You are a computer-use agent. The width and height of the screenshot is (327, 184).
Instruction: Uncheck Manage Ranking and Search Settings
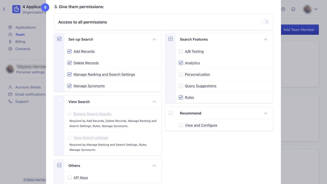tap(69, 74)
